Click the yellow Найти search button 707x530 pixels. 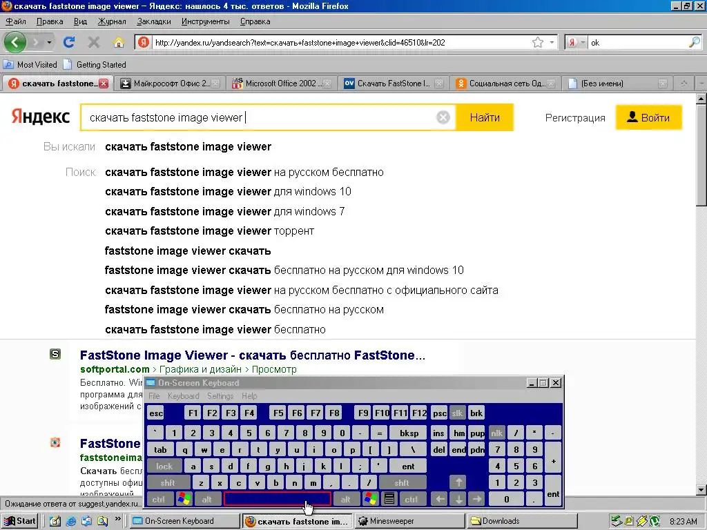coord(485,117)
